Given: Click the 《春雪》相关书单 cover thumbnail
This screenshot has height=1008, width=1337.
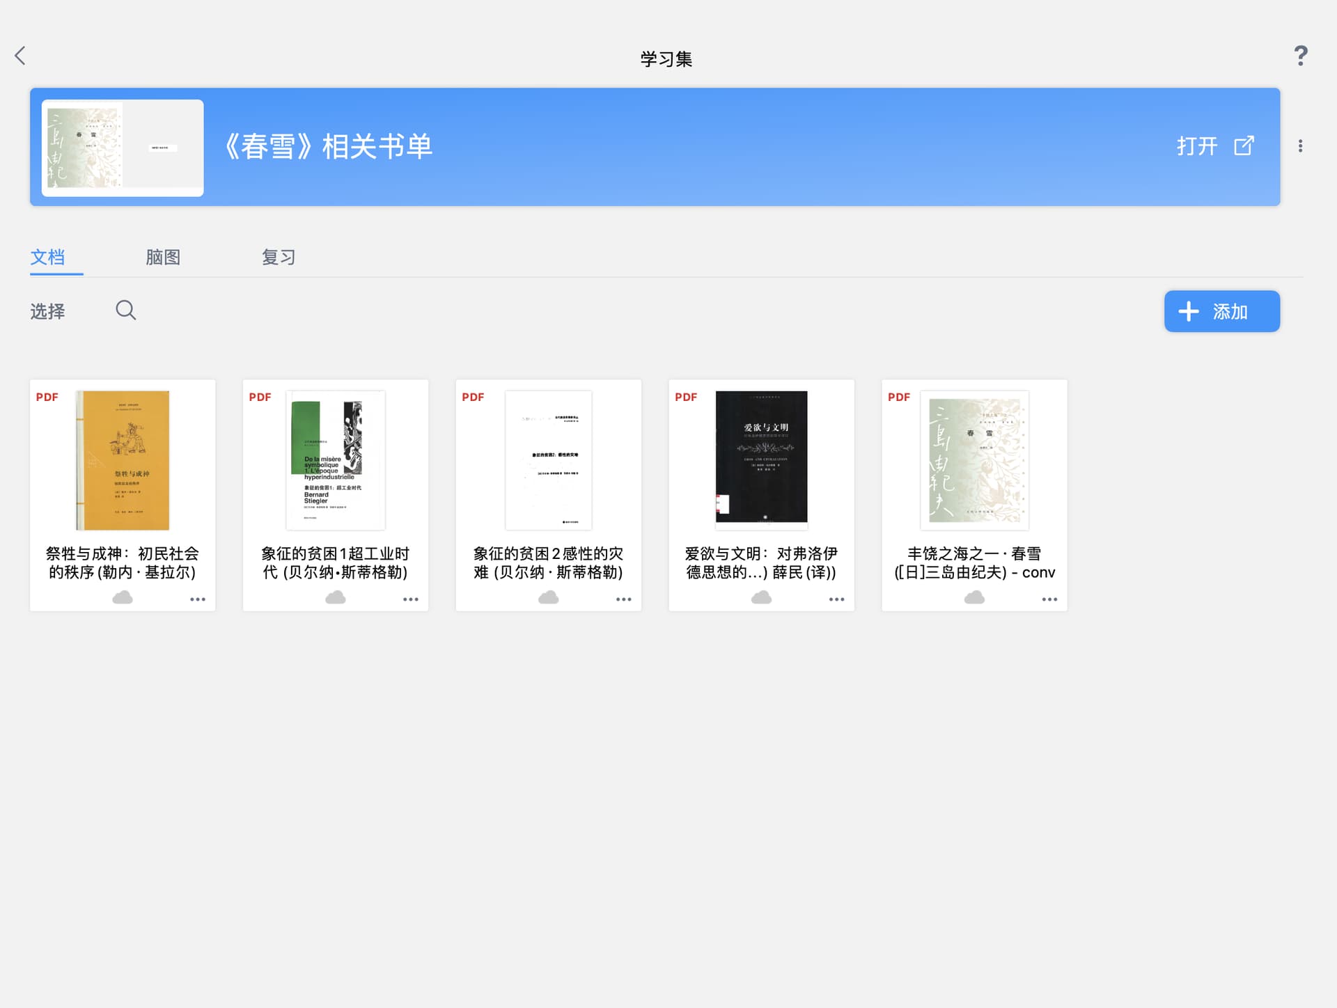Looking at the screenshot, I should (x=123, y=148).
